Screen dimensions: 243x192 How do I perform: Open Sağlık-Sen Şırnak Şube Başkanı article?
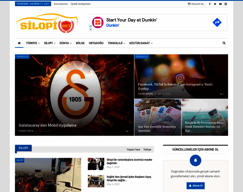[x=129, y=179]
